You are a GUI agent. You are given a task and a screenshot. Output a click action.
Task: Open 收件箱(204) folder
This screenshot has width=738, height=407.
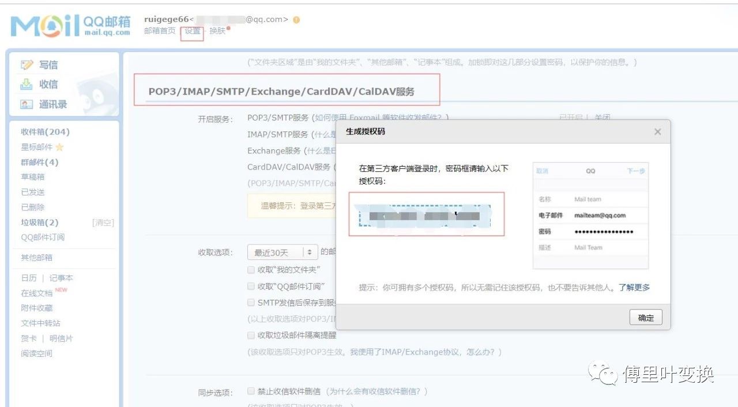(45, 132)
